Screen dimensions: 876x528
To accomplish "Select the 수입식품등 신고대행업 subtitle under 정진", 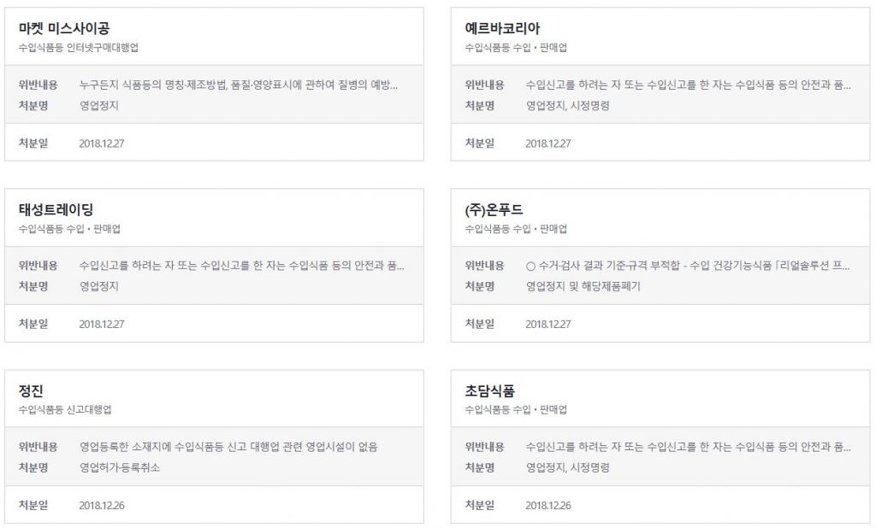I will coord(65,410).
